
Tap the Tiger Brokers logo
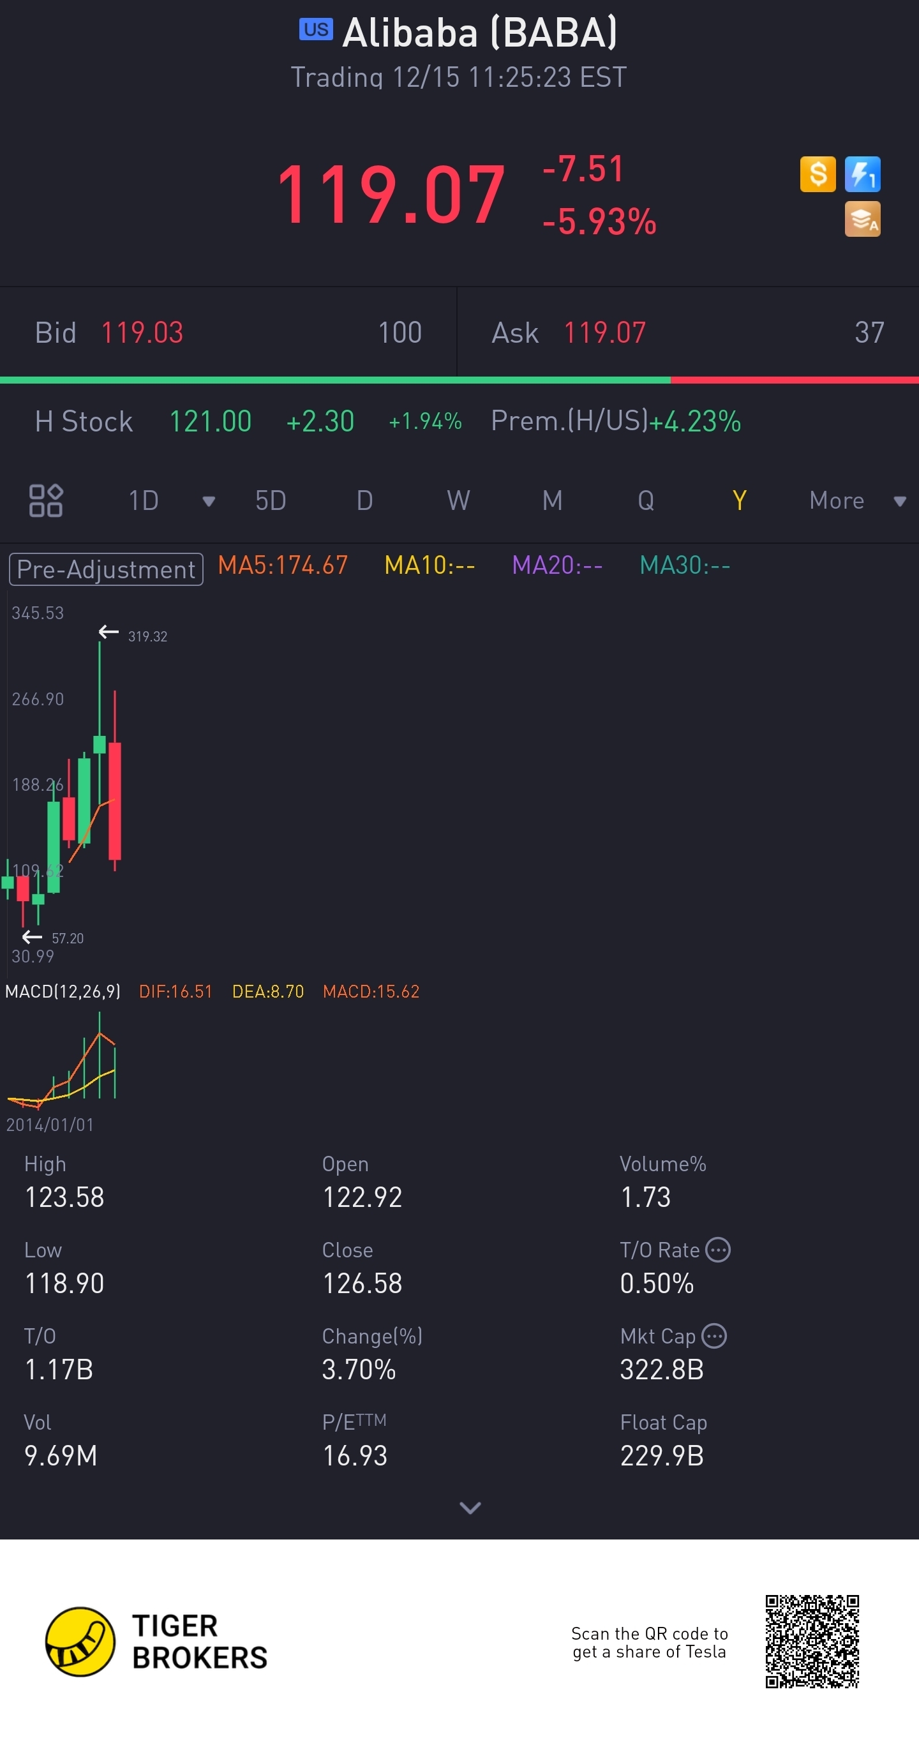[156, 1642]
